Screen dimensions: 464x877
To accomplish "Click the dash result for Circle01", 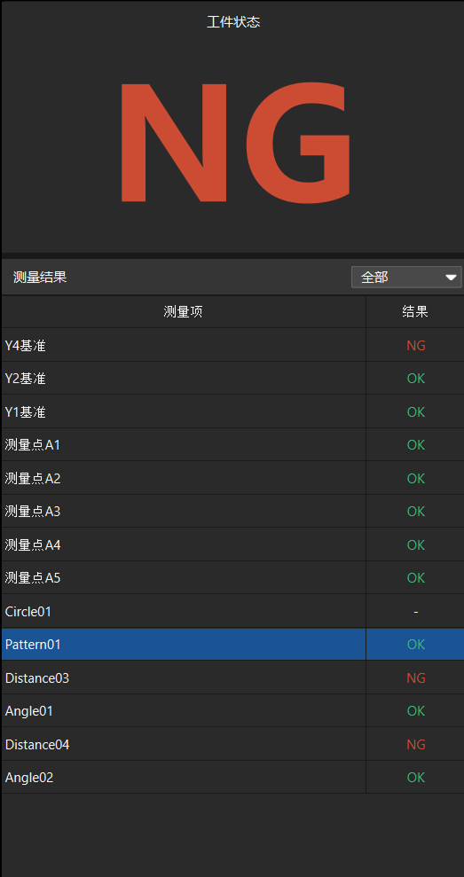I will coord(416,612).
